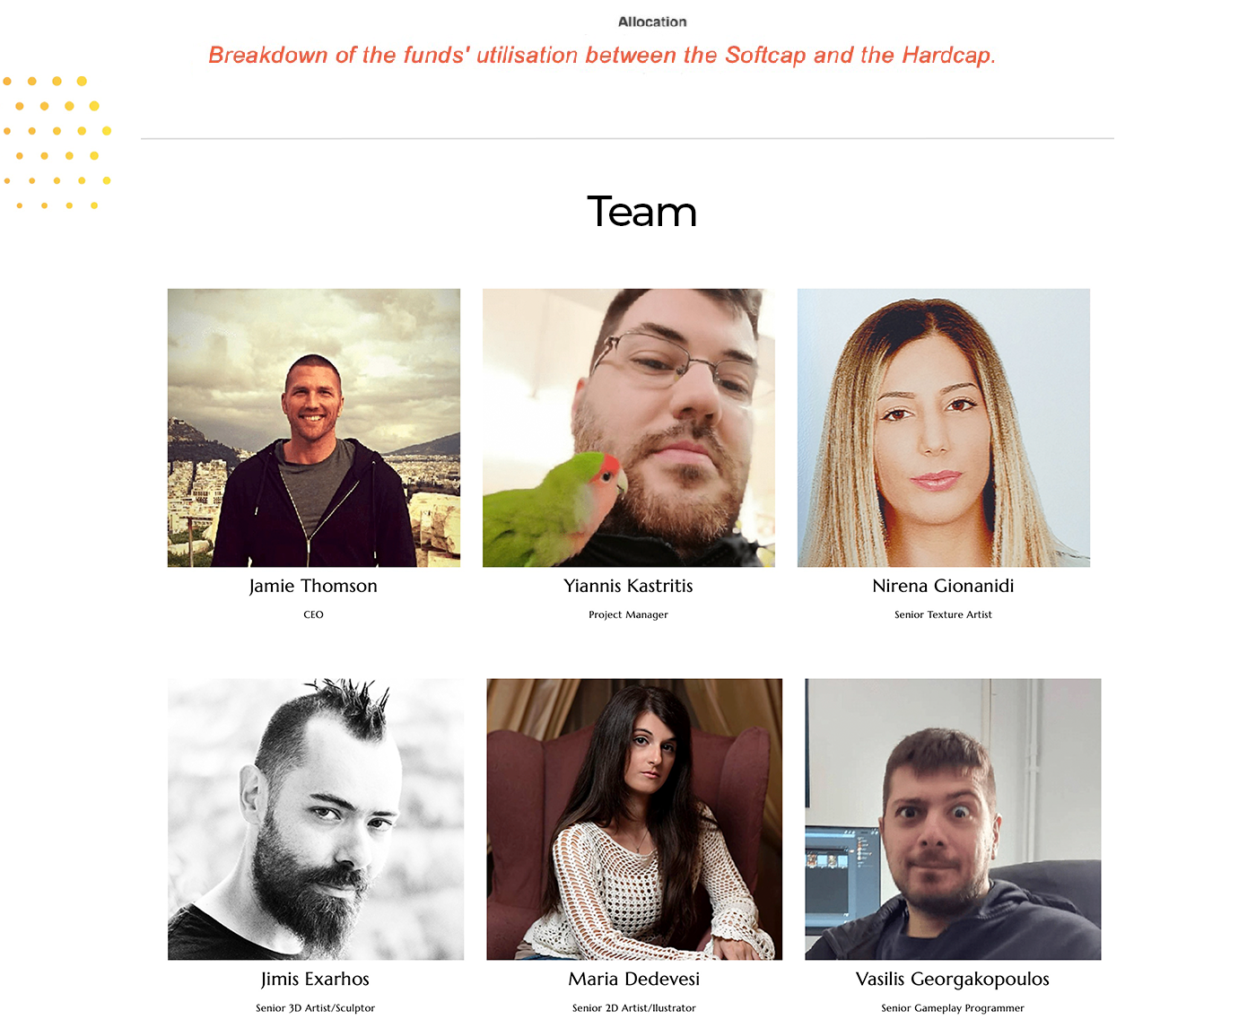Open Vasilis Georgakopoulos's photo

pos(953,819)
